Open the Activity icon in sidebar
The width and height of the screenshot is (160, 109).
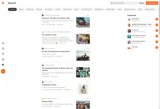tap(3, 59)
